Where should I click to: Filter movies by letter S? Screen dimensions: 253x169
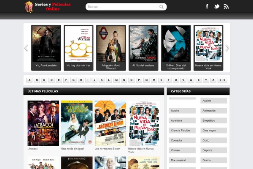tap(161, 80)
